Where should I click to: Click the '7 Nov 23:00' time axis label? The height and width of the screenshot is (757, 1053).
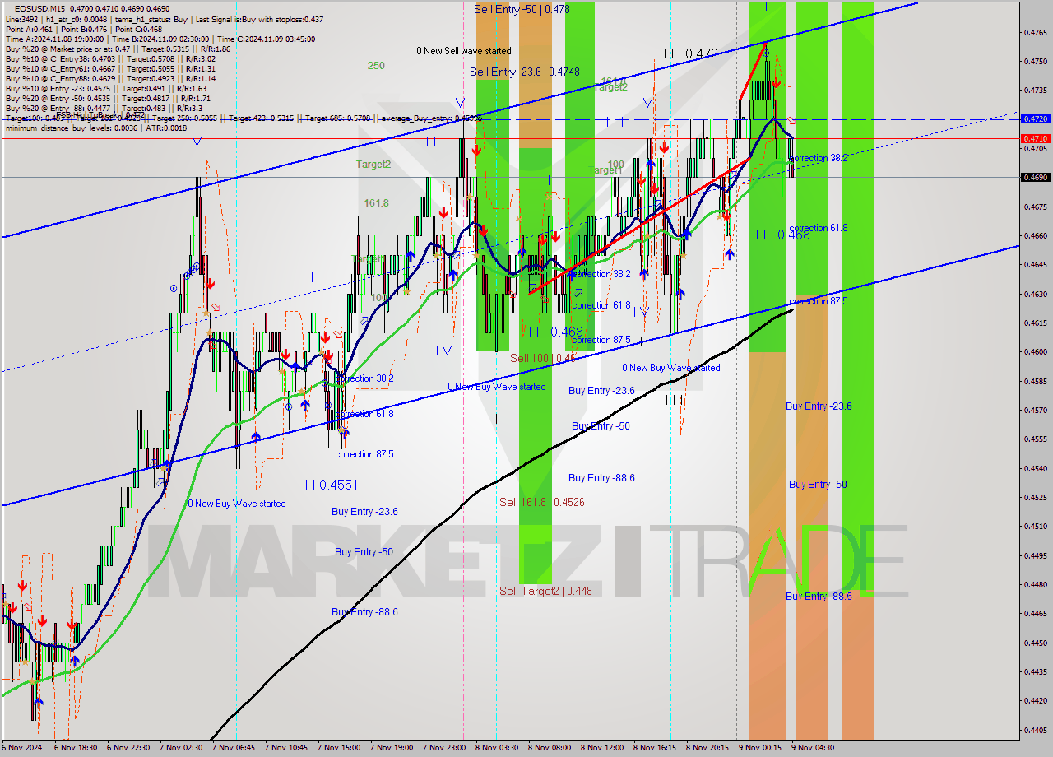(x=444, y=748)
